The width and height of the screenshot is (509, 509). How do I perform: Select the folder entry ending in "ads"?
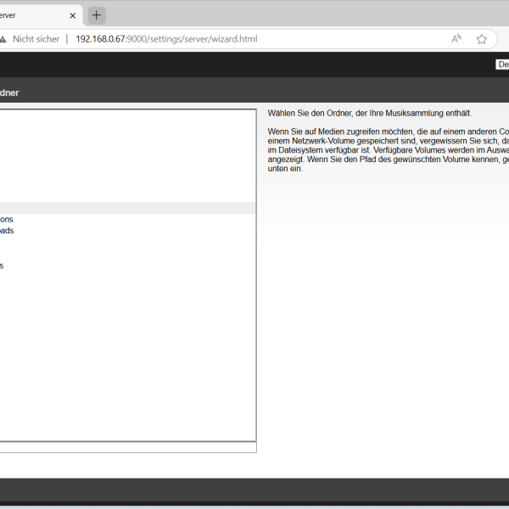click(x=7, y=231)
